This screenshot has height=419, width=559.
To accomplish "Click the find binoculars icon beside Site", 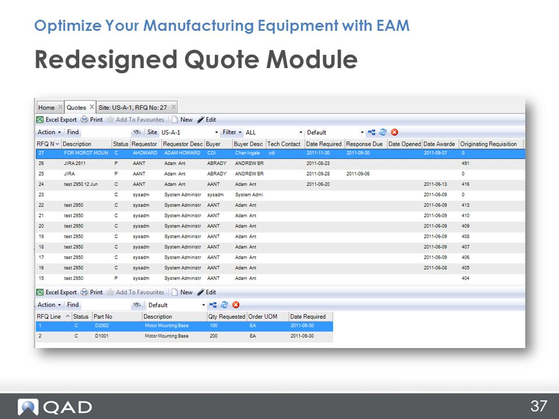I will pos(137,132).
